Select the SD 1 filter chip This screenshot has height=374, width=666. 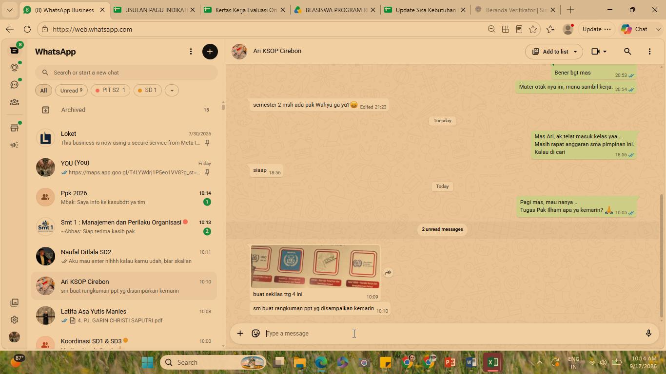pyautogui.click(x=147, y=91)
